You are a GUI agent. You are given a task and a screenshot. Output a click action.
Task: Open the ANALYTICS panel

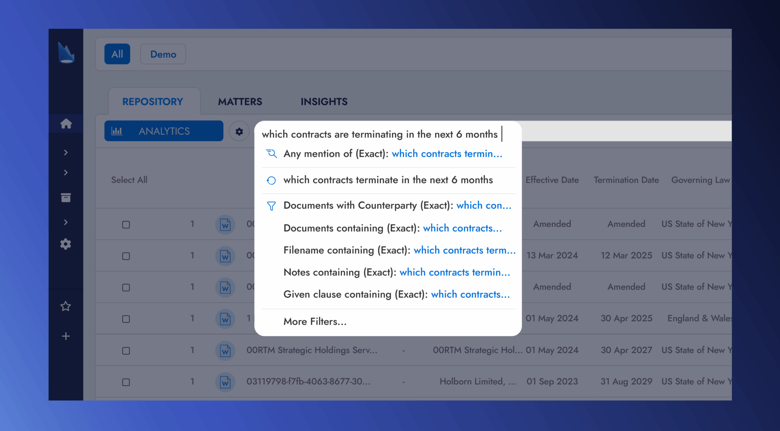tap(164, 131)
